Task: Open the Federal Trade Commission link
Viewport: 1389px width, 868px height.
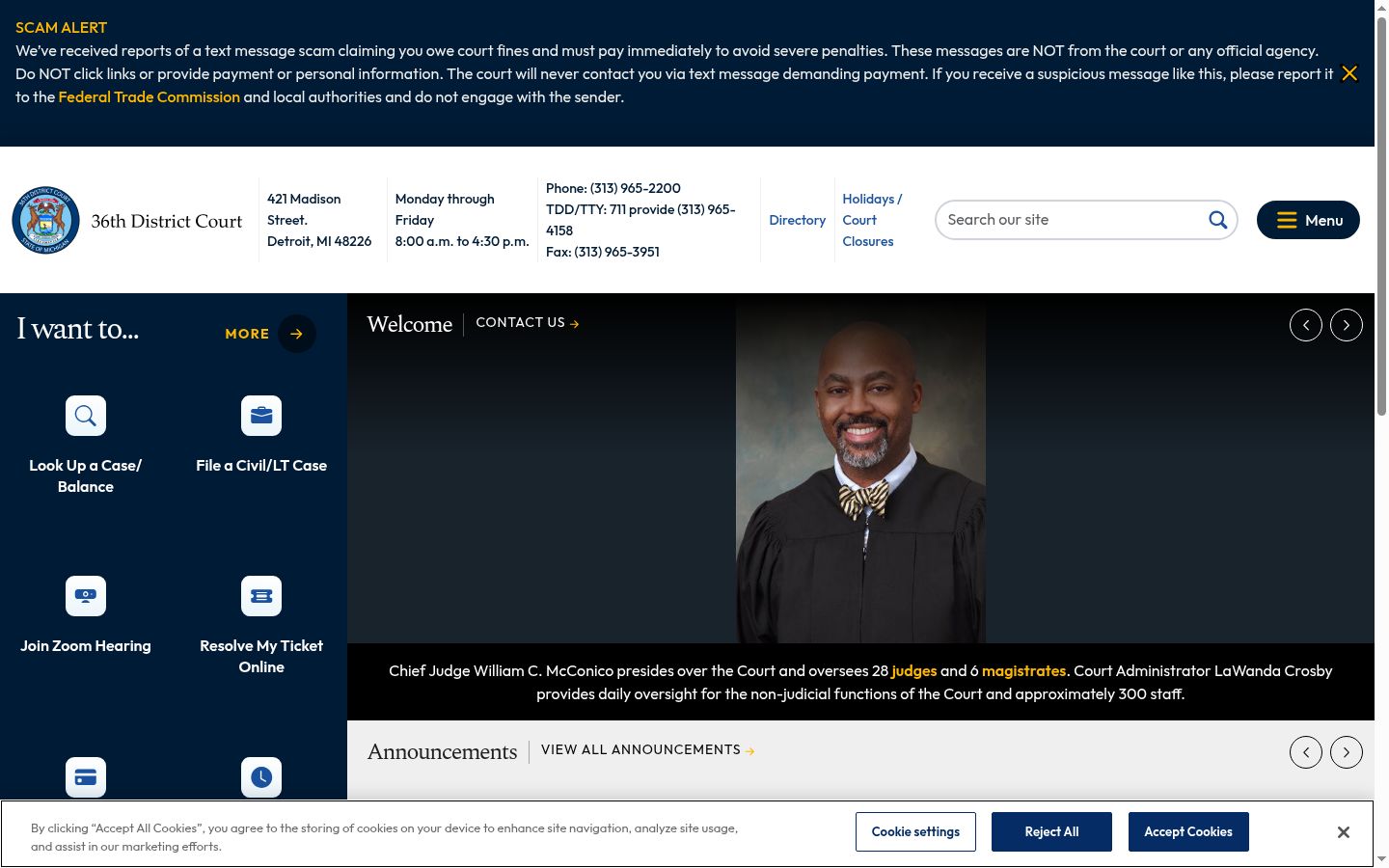Action: click(x=150, y=96)
